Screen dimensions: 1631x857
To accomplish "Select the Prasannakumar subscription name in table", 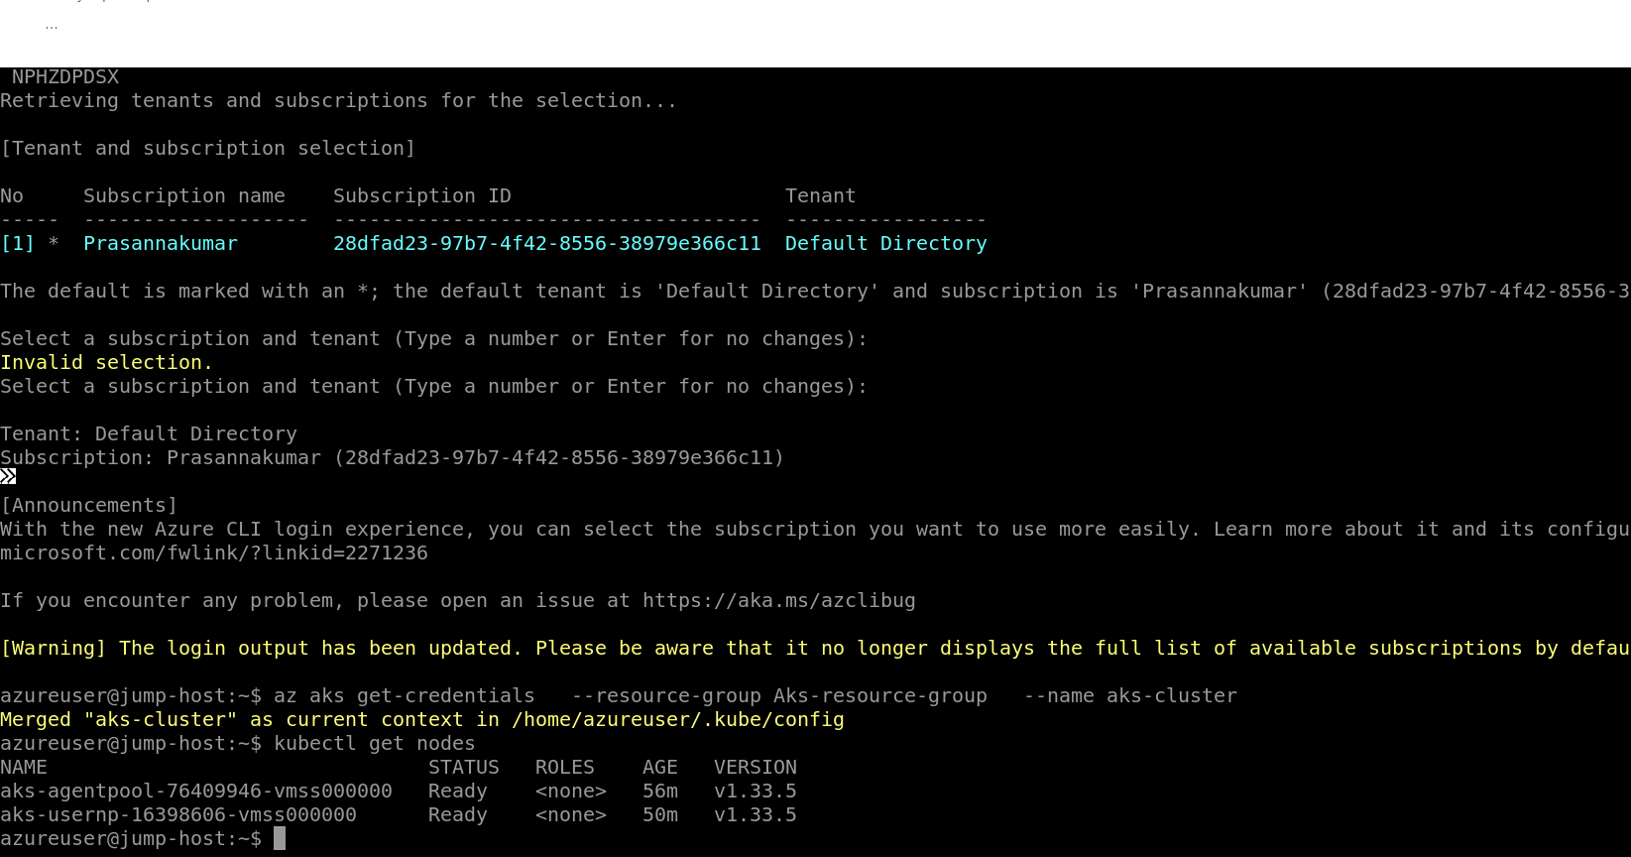I will point(161,243).
